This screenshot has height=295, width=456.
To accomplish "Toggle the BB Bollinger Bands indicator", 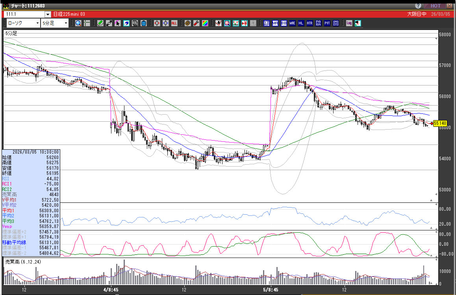I will (x=284, y=23).
